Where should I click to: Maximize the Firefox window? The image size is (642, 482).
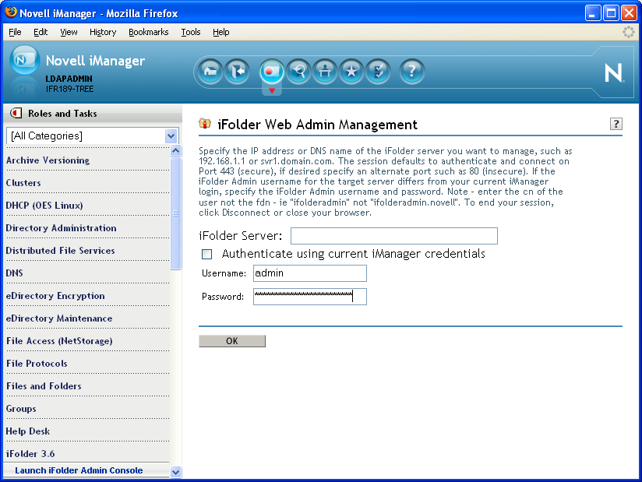point(611,13)
